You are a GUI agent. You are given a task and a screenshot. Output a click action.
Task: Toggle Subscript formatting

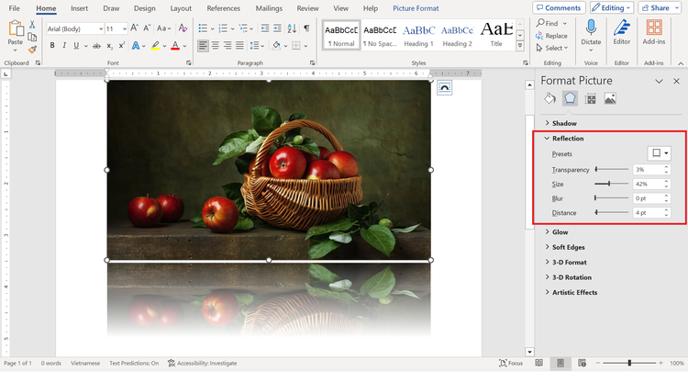coord(110,46)
